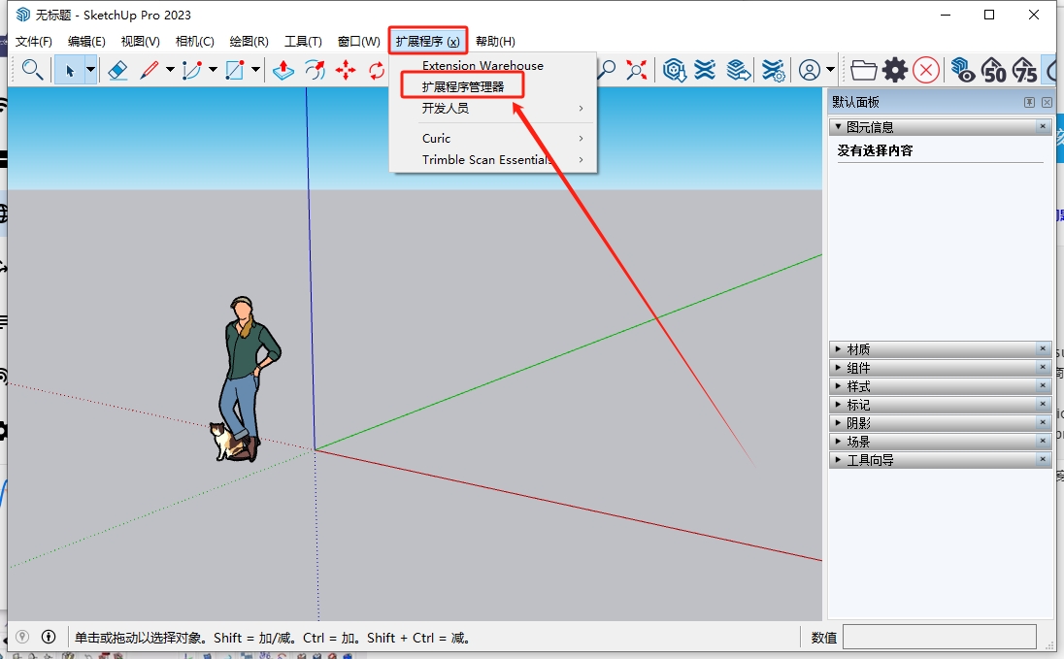Click the geolocation status icon at bottom-left
1064x659 pixels.
[21, 638]
